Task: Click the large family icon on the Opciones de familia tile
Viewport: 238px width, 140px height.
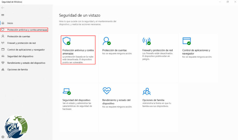Action: [147, 91]
